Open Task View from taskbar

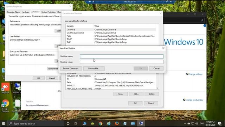(76, 123)
